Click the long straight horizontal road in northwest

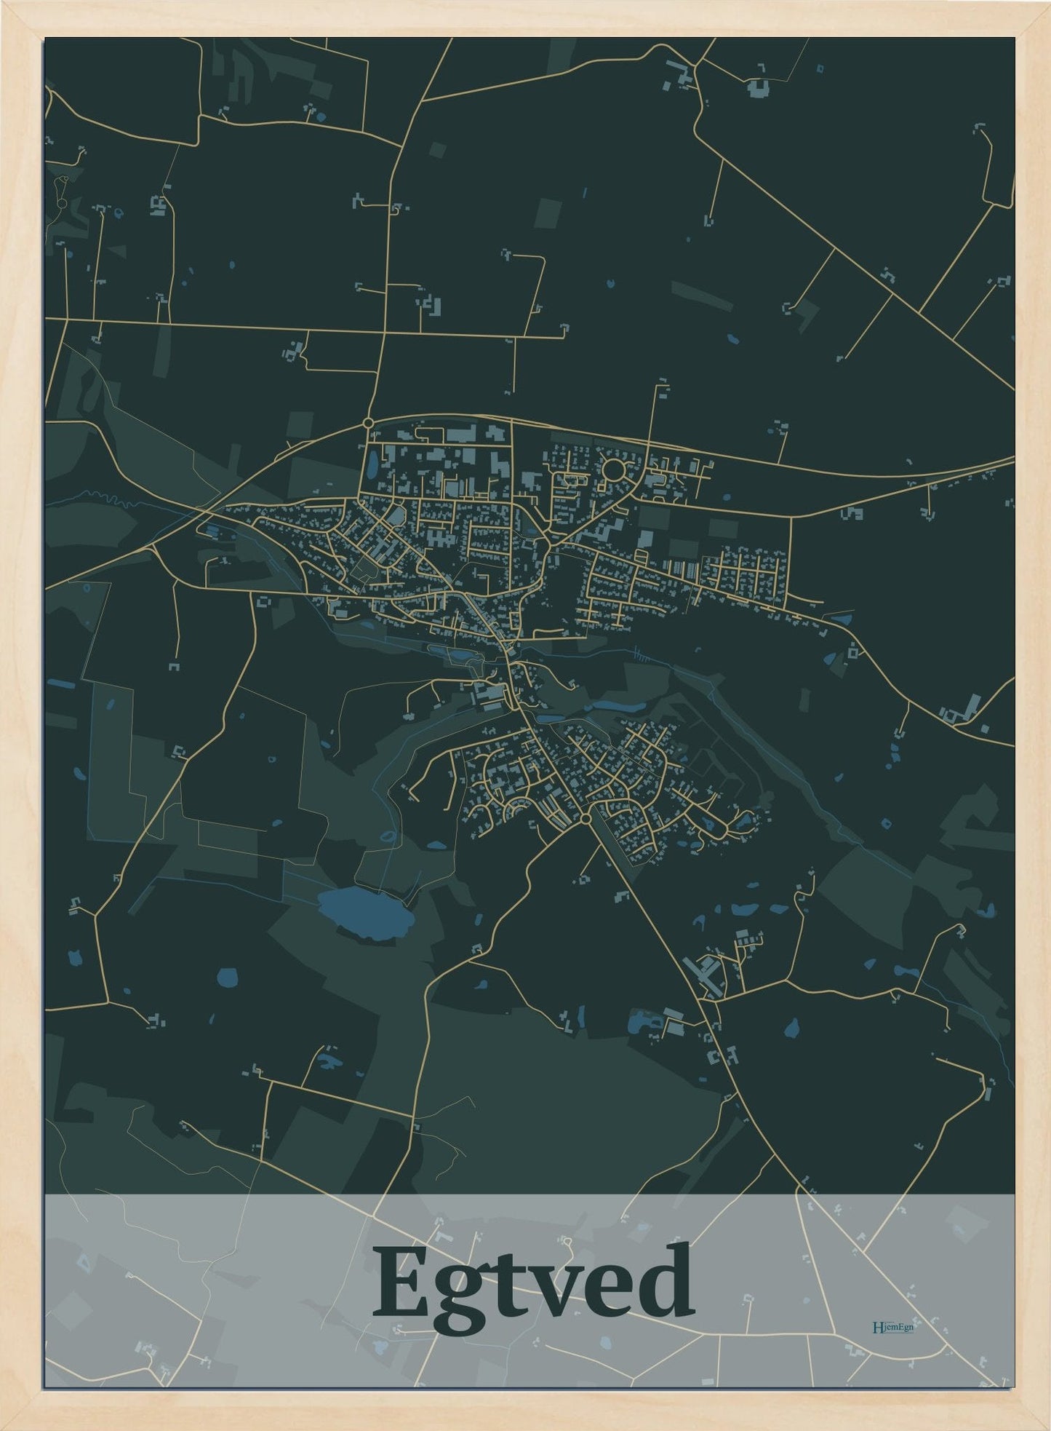click(x=218, y=325)
